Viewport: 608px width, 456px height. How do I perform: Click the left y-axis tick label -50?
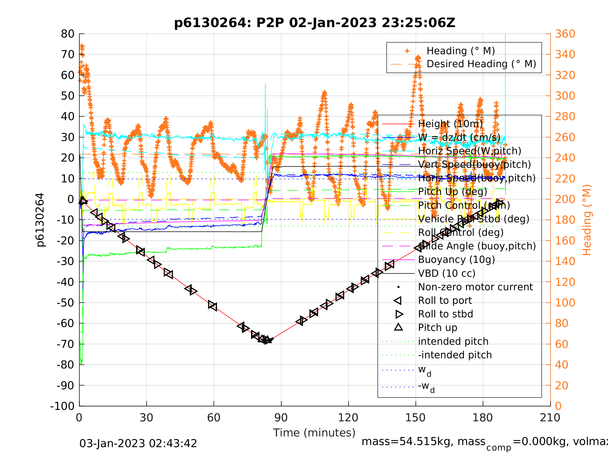pos(65,303)
